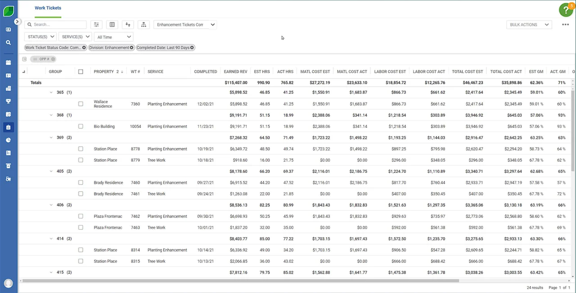
Task: Expand the left sidebar with the arrow
Action: pos(17,21)
